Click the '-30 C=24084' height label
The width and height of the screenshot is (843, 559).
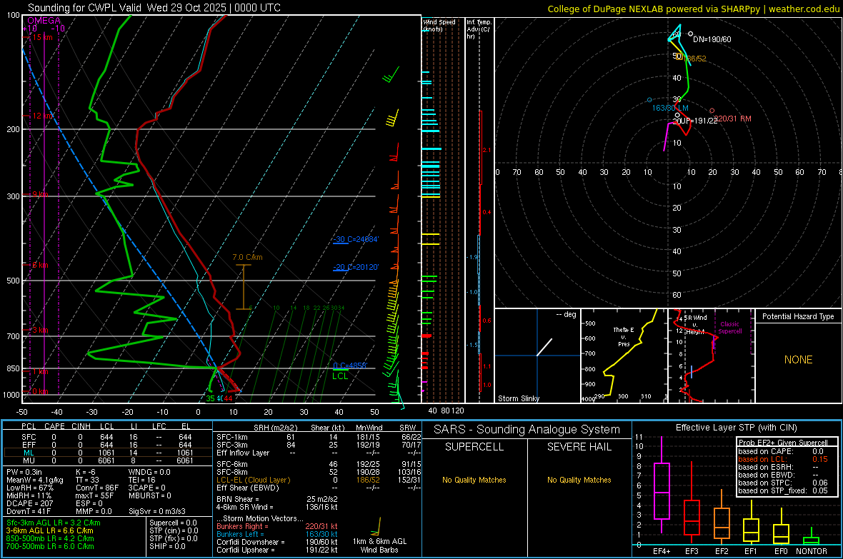pos(356,239)
